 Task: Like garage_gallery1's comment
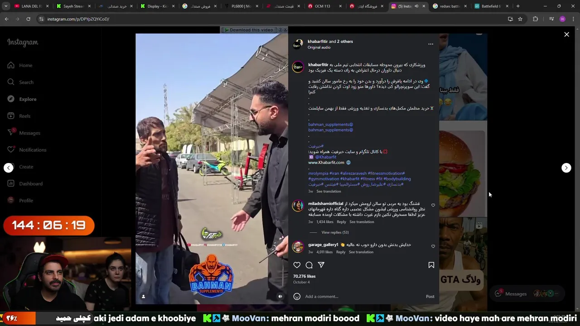(433, 246)
